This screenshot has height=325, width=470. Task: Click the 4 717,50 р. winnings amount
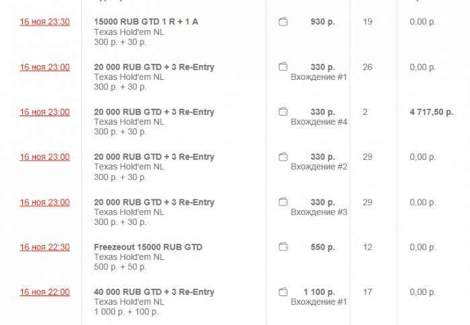click(x=431, y=112)
